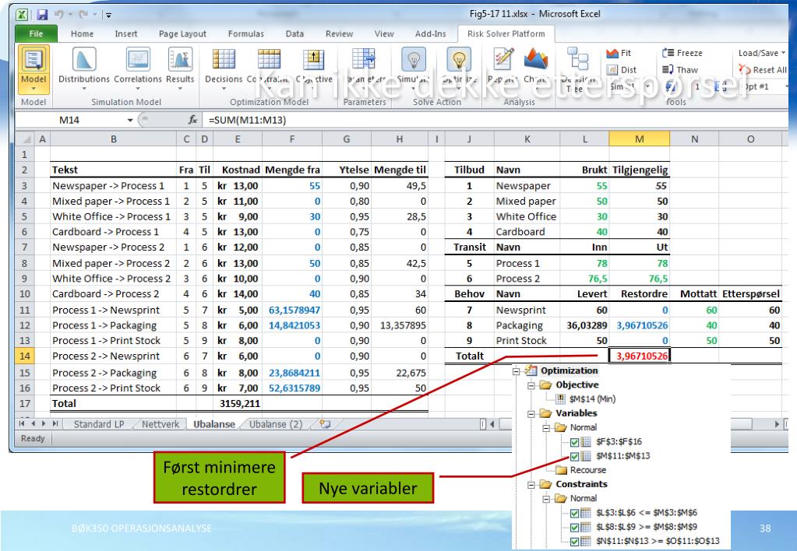The width and height of the screenshot is (797, 551).
Task: Select cell L12 value 36,03289
Action: click(584, 325)
